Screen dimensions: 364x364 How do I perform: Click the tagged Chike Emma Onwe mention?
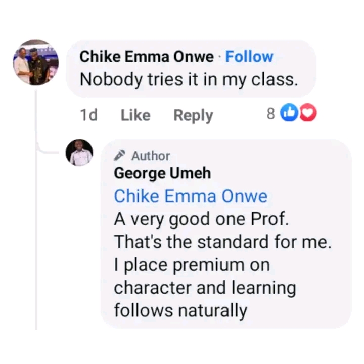point(191,196)
